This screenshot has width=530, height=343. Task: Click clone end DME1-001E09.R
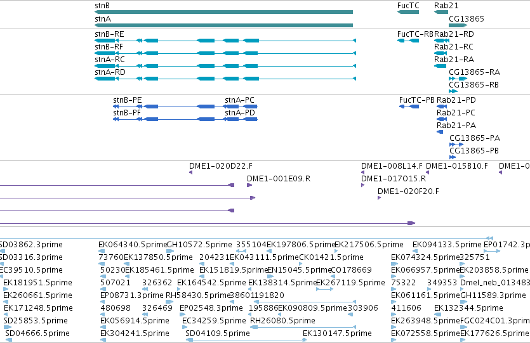click(x=279, y=179)
